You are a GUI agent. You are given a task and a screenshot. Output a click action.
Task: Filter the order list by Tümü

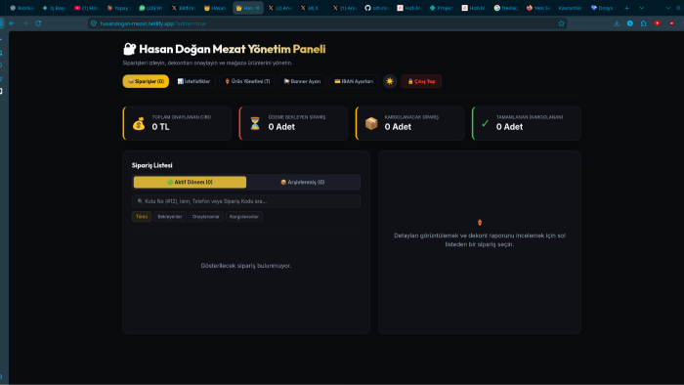[142, 217]
